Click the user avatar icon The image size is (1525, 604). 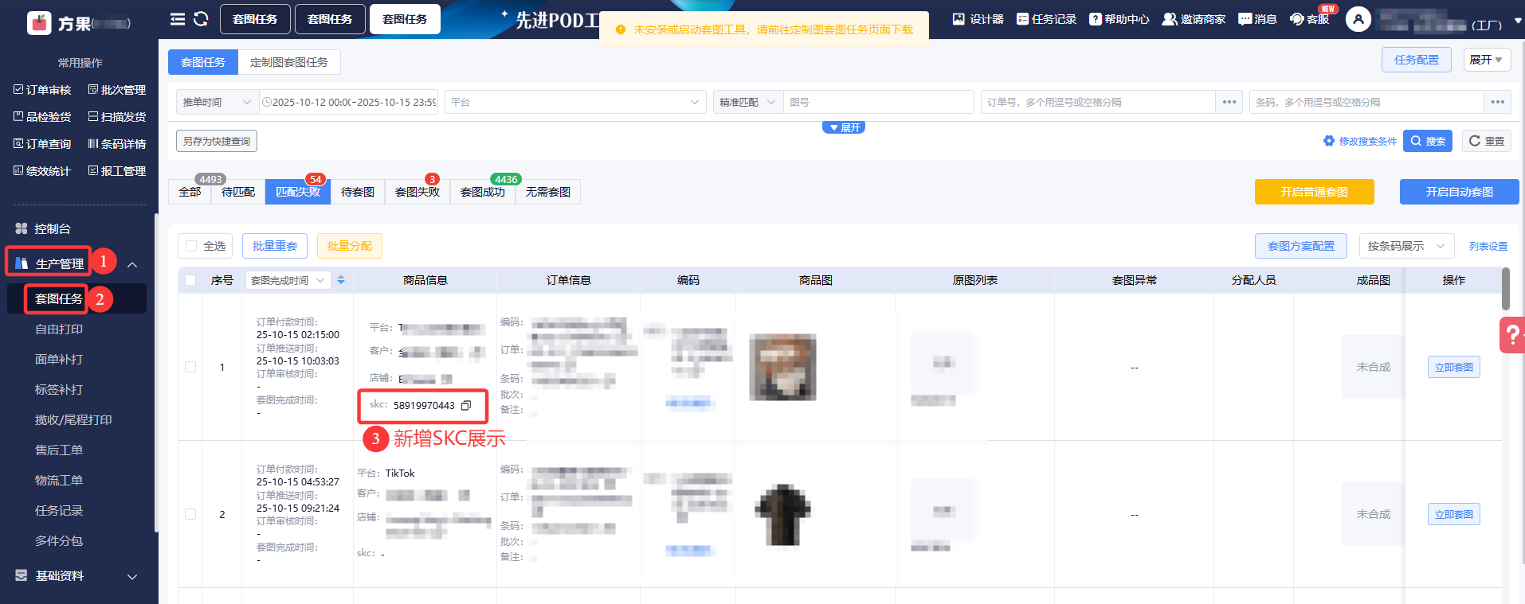click(x=1358, y=19)
